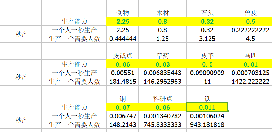Click 一个人一秒生产 label in the 食物 block

point(74,30)
